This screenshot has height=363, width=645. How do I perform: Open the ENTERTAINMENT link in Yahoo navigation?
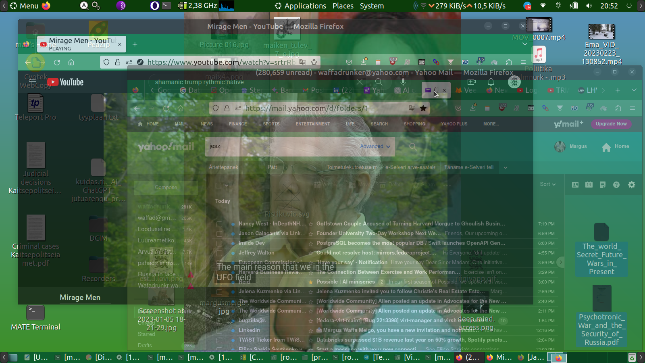pos(312,124)
